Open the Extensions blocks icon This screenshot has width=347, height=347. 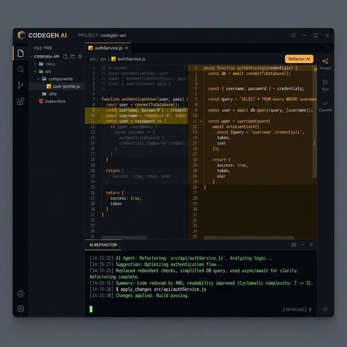click(x=21, y=101)
